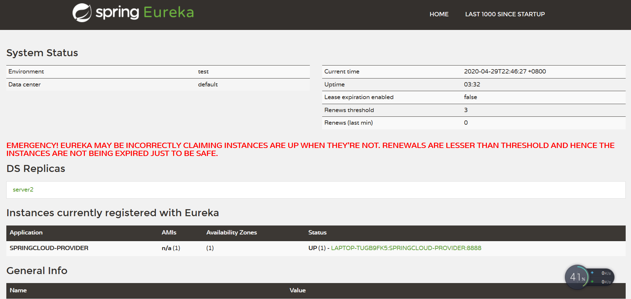Select the General Info heading
Image resolution: width=631 pixels, height=299 pixels.
pyautogui.click(x=37, y=271)
